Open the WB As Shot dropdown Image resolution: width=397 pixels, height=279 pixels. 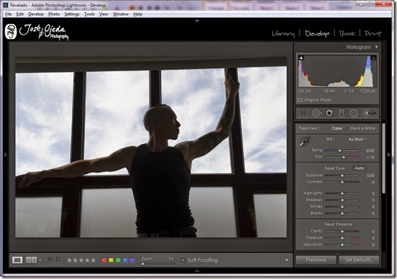pos(357,139)
